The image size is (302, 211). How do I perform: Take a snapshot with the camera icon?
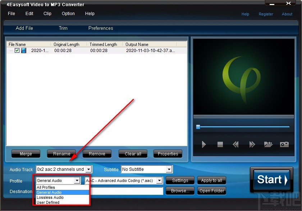pyautogui.click(x=284, y=145)
